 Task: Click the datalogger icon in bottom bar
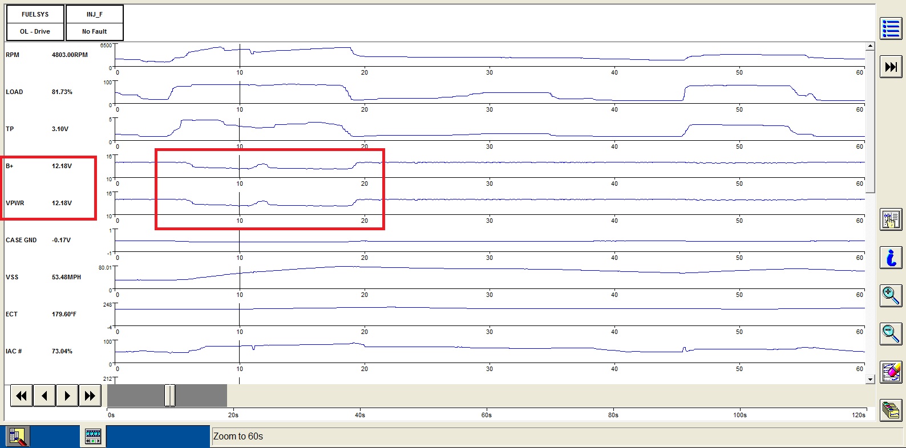click(x=18, y=437)
